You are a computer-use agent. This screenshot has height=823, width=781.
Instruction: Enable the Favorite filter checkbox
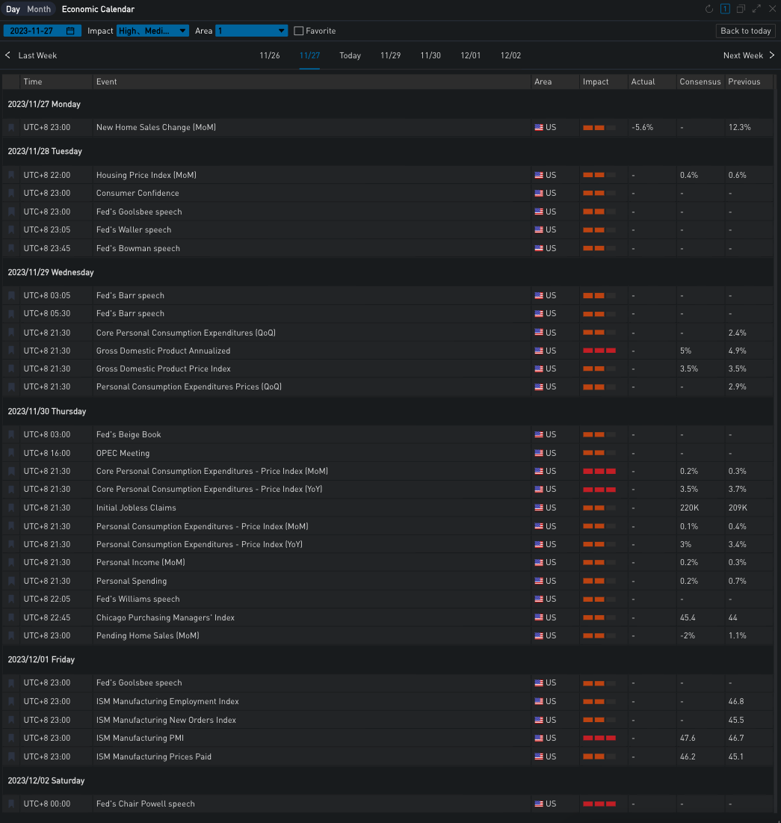pos(299,31)
